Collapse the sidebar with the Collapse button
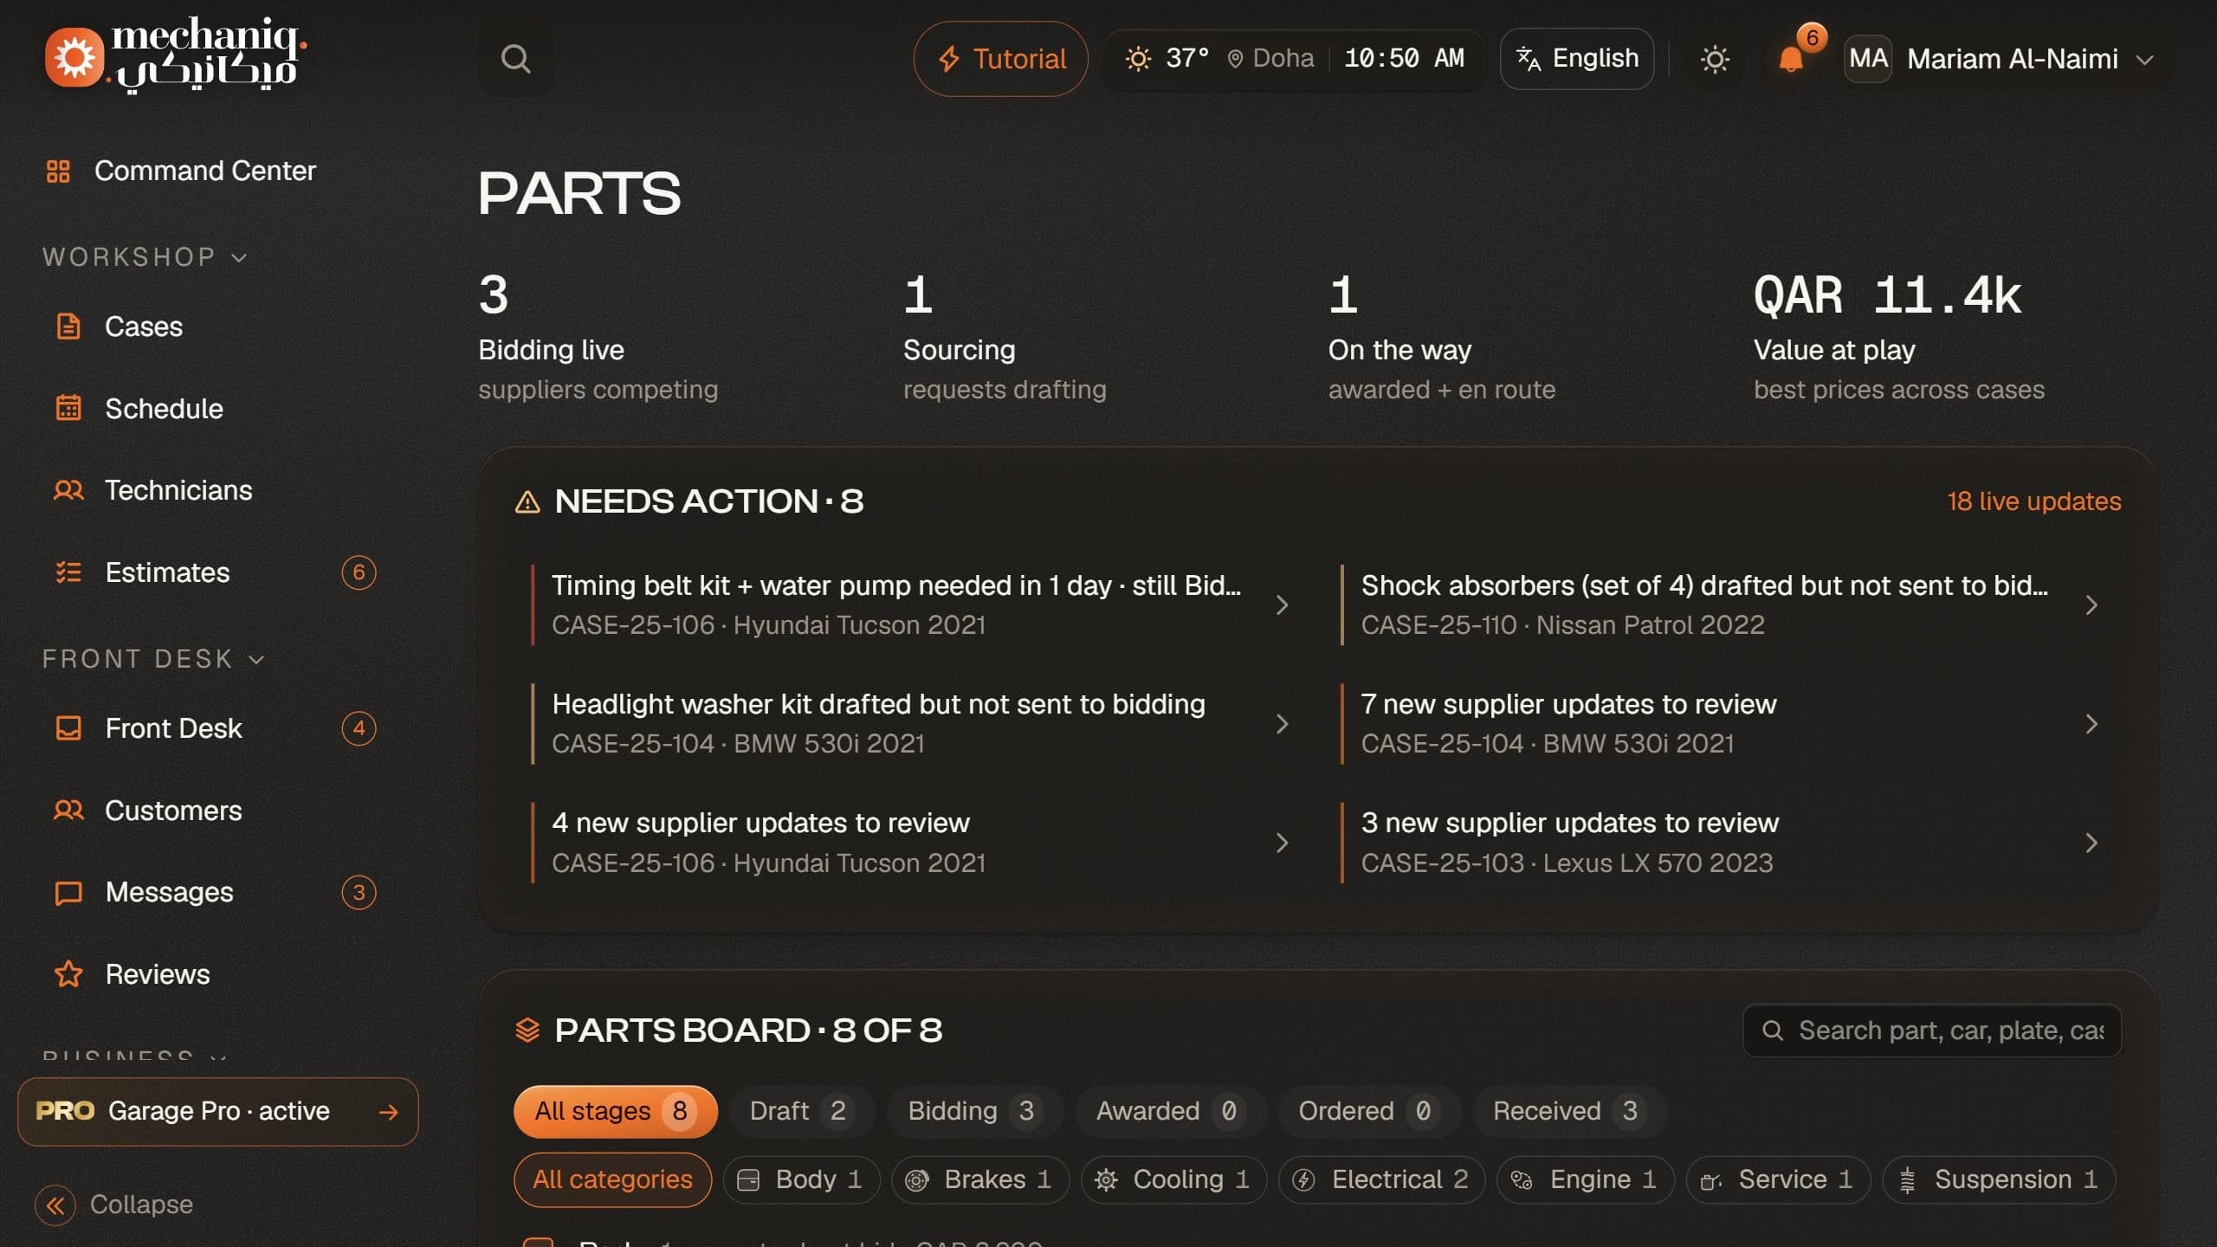Image resolution: width=2217 pixels, height=1247 pixels. pyautogui.click(x=114, y=1205)
